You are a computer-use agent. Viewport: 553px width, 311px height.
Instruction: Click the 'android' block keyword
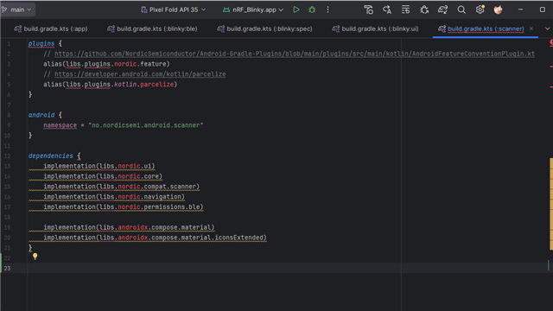point(41,115)
